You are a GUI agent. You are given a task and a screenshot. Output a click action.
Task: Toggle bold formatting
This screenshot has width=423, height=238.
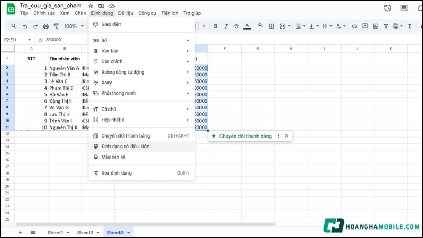(x=216, y=26)
